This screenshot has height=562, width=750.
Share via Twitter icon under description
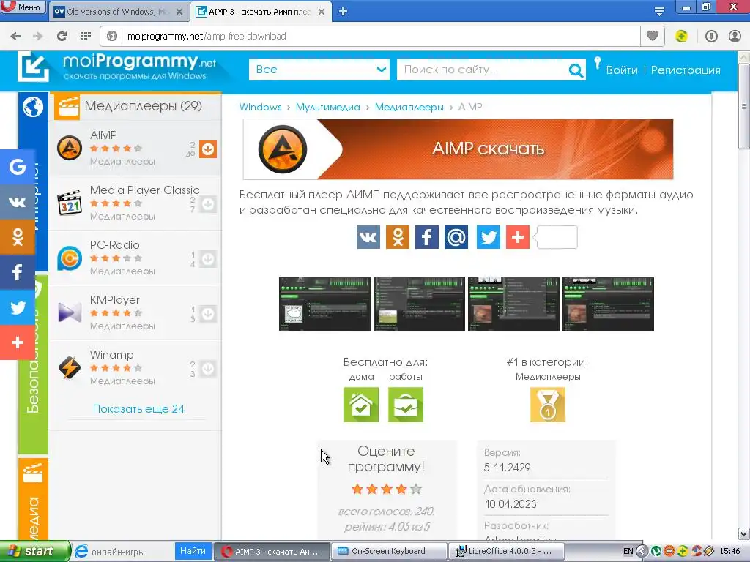pyautogui.click(x=489, y=237)
